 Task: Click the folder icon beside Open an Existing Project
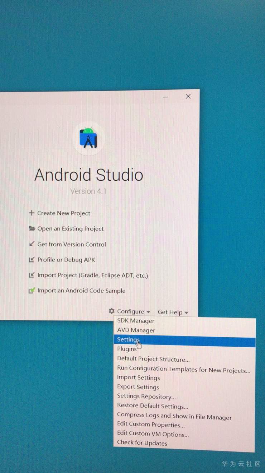click(x=32, y=228)
